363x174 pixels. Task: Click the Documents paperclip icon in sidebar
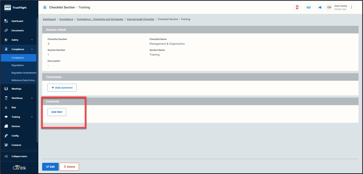point(6,30)
